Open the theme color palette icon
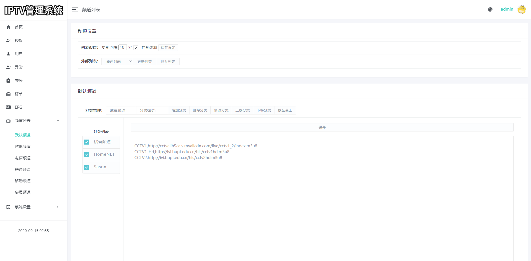531x261 pixels. coord(490,9)
